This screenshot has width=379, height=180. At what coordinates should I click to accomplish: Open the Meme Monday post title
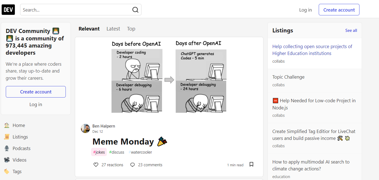tap(123, 142)
